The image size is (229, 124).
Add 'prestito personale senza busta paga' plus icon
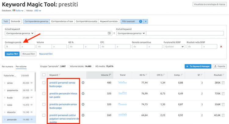83,104
